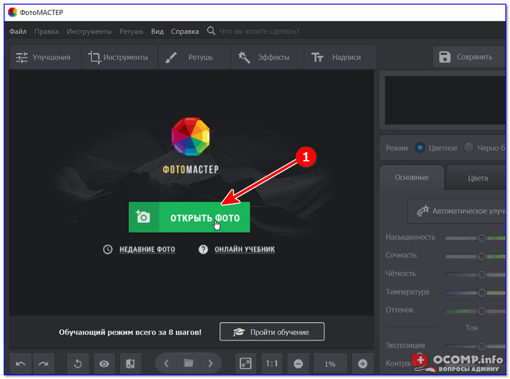
Task: Click the redo arrow icon
Action: coord(44,363)
